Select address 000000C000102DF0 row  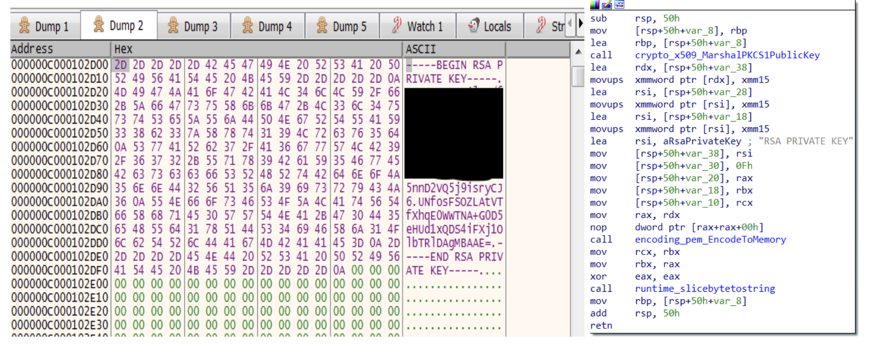(x=60, y=271)
